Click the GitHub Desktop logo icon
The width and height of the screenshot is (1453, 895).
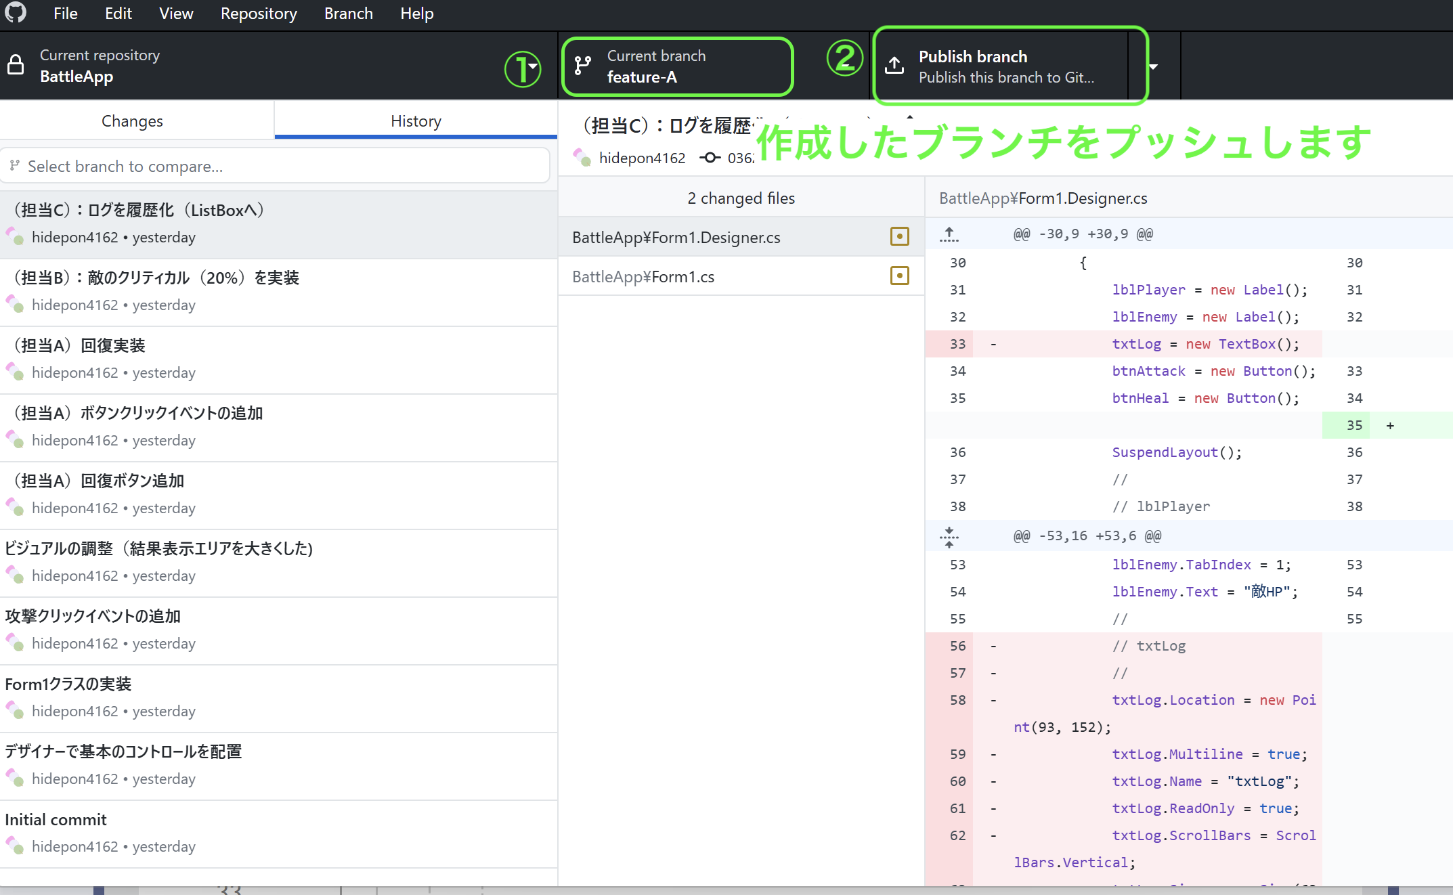coord(16,12)
